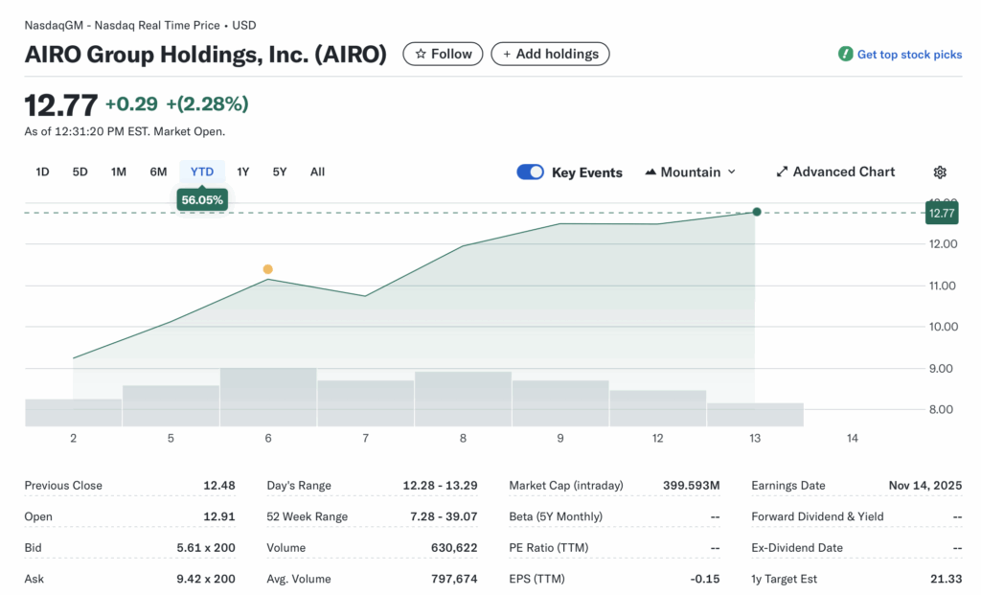Click the 10.00 y-axis label
The height and width of the screenshot is (595, 981).
click(943, 327)
